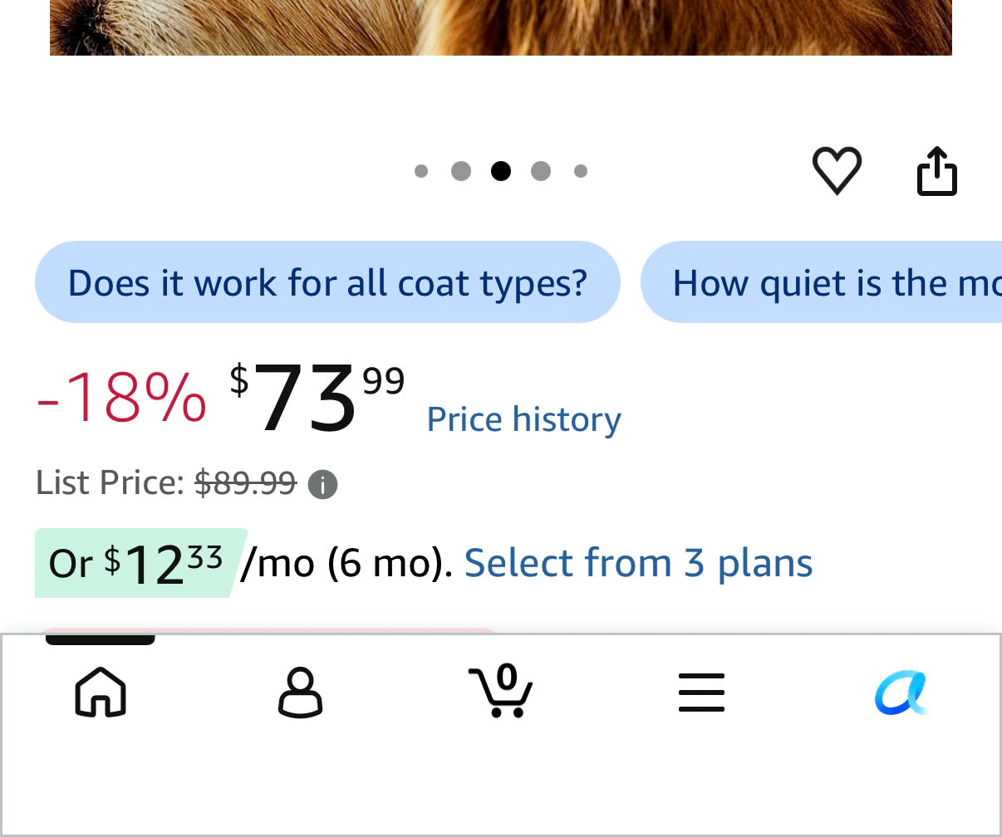Viewport: 1002px width, 837px height.
Task: Tap the share icon
Action: click(x=937, y=171)
